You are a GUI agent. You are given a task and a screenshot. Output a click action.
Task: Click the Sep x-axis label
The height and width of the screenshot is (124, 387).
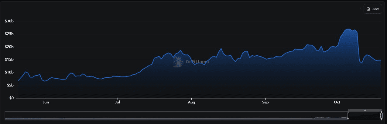[x=265, y=103]
